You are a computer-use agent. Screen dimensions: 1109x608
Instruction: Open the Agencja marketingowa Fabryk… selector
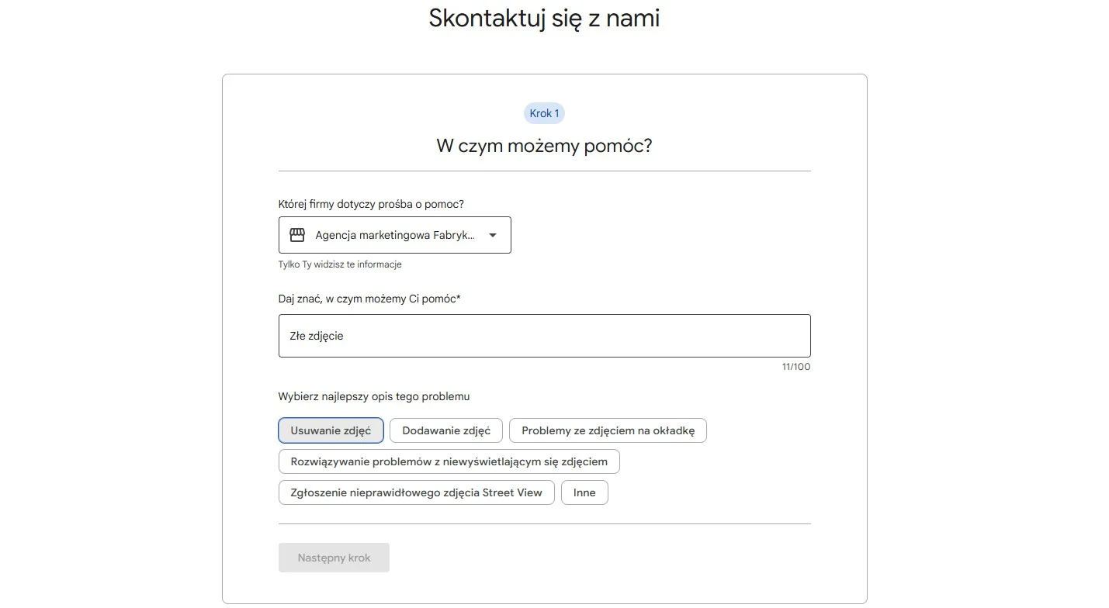tap(394, 235)
